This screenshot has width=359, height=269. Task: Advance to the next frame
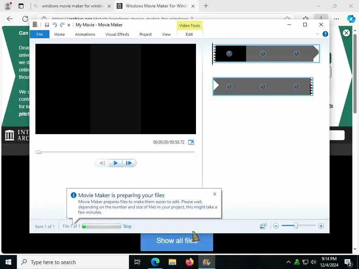click(x=129, y=163)
